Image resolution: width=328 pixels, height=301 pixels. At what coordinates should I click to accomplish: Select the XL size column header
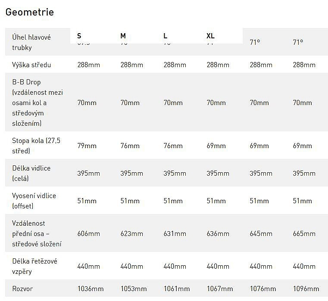point(210,36)
